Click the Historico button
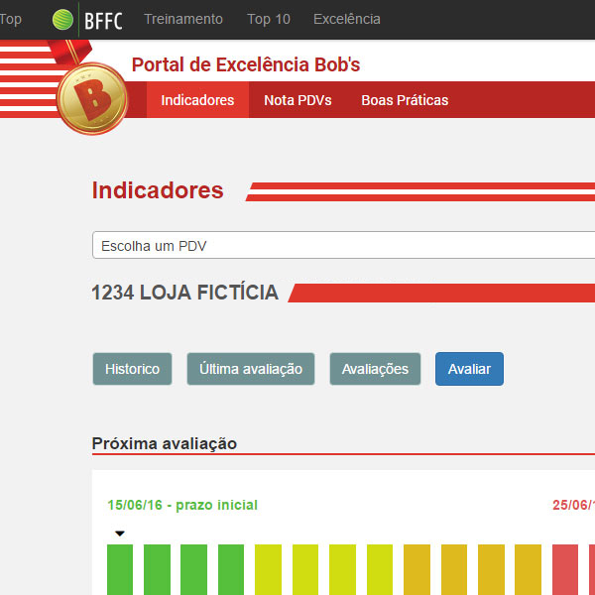The image size is (595, 595). (133, 369)
